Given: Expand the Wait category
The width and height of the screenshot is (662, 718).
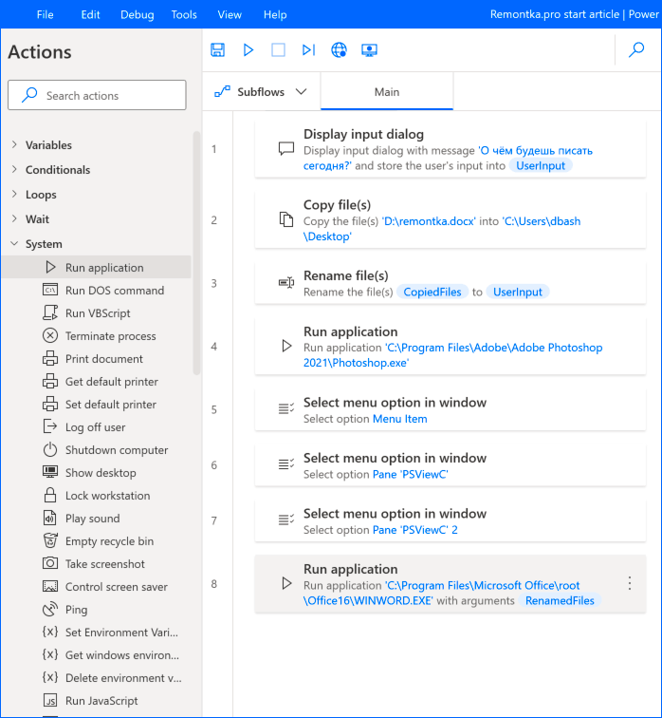Looking at the screenshot, I should pyautogui.click(x=14, y=218).
